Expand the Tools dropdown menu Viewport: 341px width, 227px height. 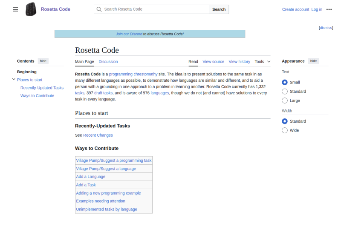click(263, 62)
